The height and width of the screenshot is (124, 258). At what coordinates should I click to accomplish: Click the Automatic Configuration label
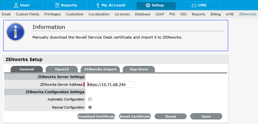point(66,99)
